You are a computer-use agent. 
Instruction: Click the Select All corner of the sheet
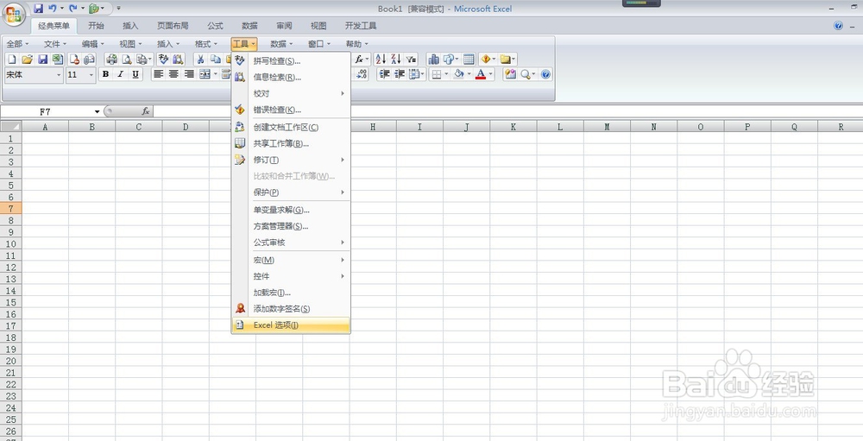point(11,127)
